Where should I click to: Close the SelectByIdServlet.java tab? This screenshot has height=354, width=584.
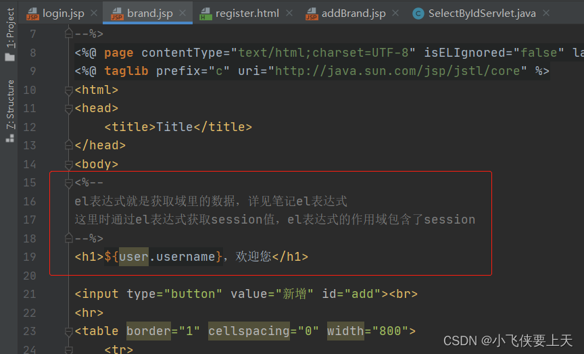click(x=546, y=13)
